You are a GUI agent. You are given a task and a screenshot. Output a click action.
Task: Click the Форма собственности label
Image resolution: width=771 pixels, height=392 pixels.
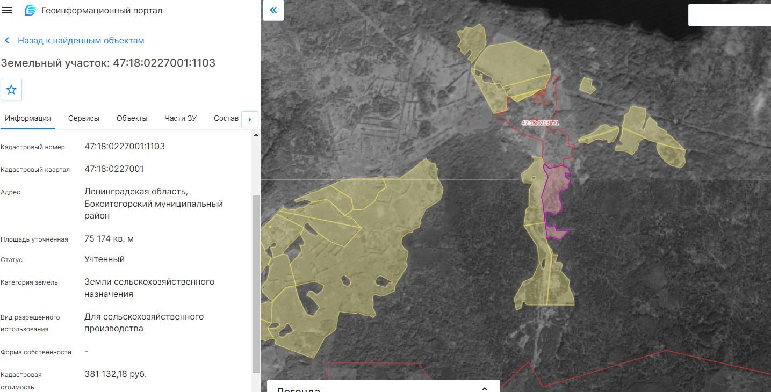point(36,352)
